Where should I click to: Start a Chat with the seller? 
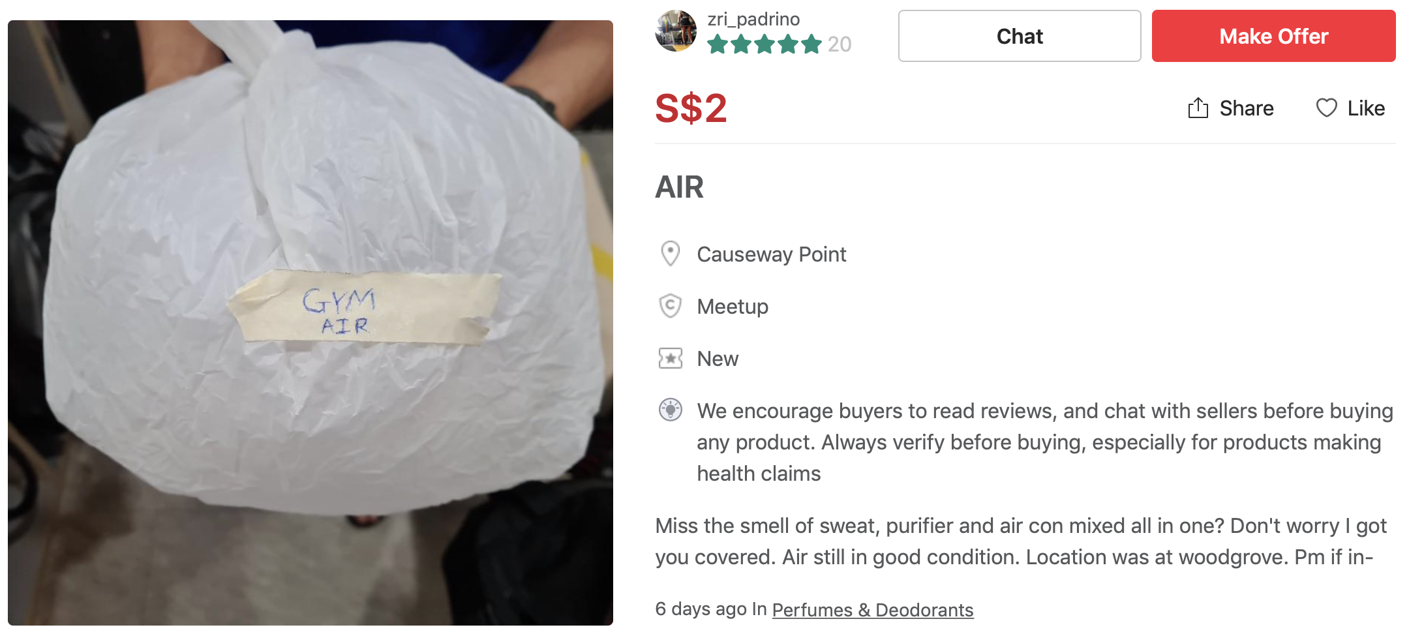tap(1020, 36)
